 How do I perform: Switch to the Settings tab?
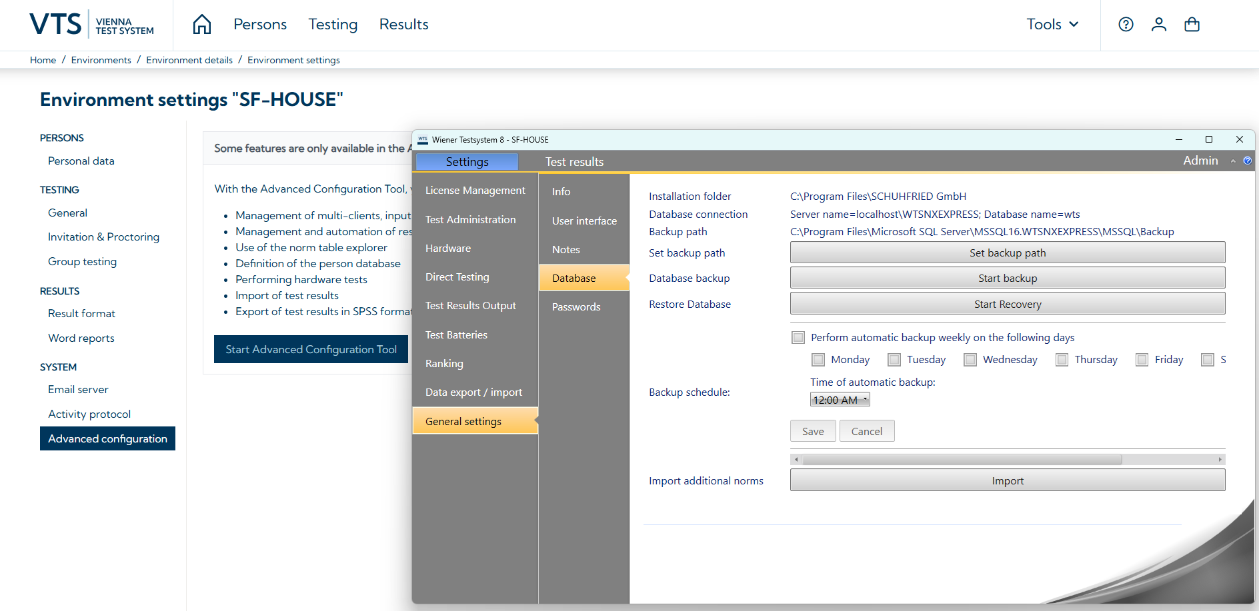tap(467, 162)
